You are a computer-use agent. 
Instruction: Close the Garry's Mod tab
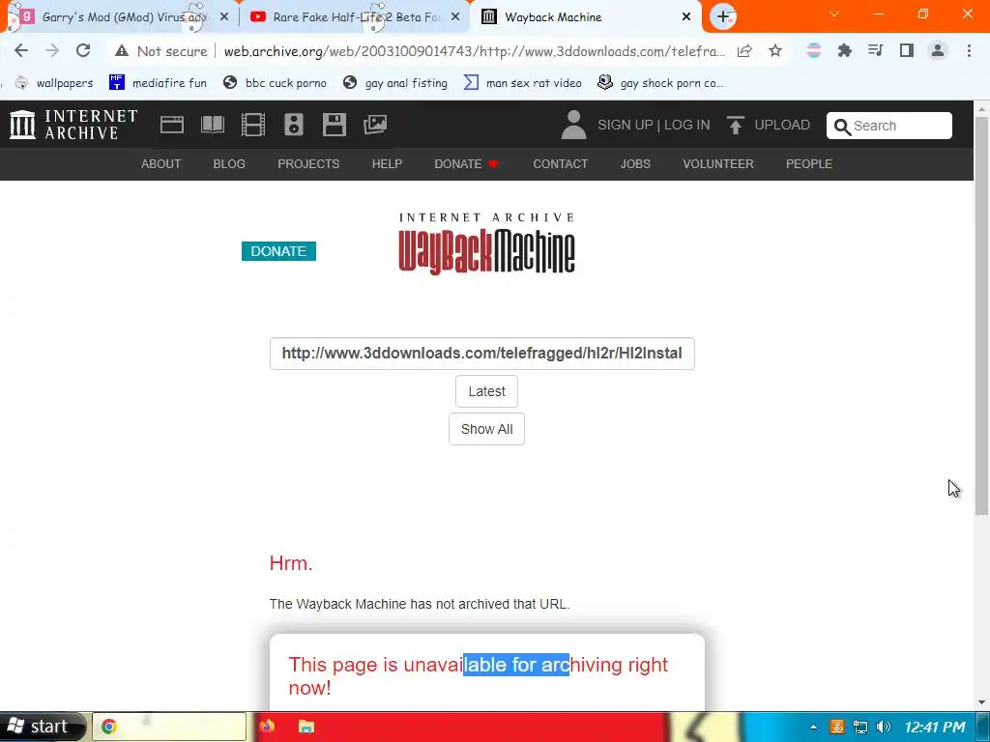[224, 17]
